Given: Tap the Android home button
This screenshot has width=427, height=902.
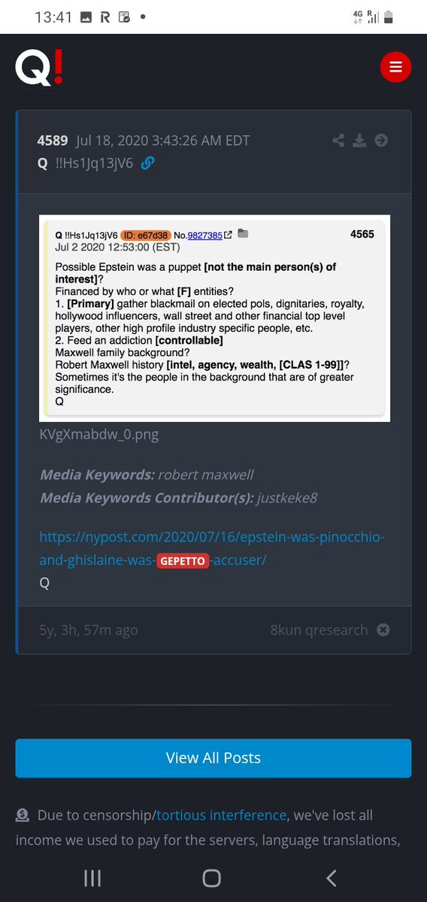Looking at the screenshot, I should click(x=211, y=878).
